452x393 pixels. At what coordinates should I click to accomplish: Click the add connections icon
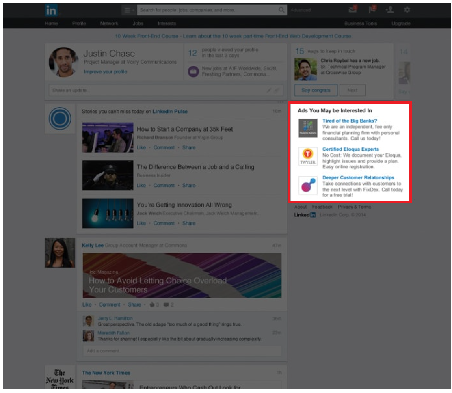tap(390, 10)
